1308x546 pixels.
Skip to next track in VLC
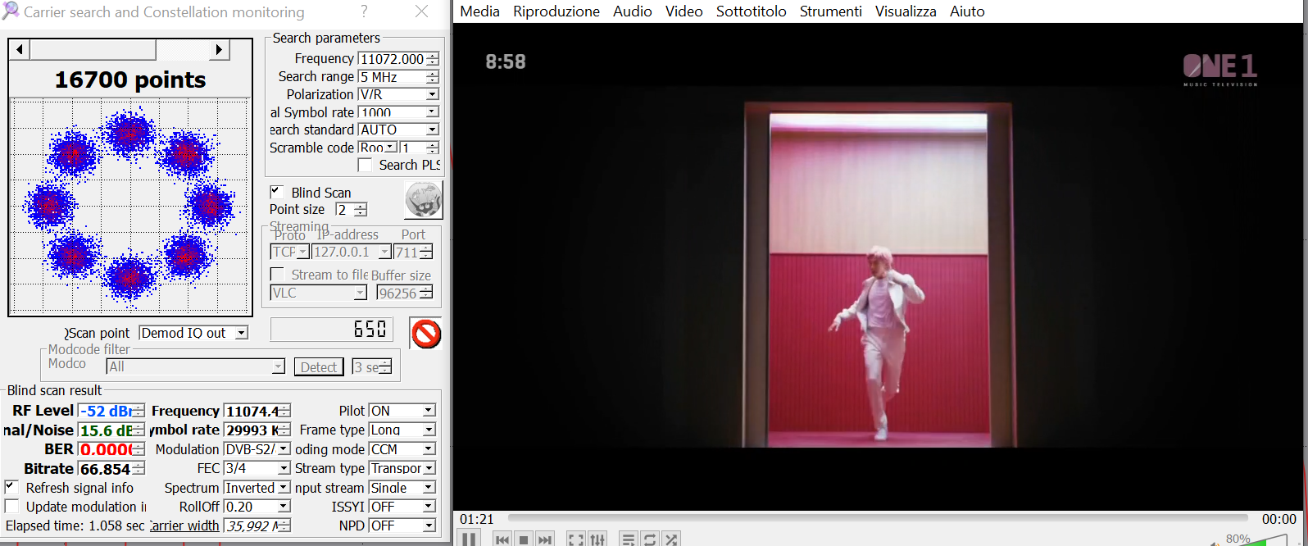pyautogui.click(x=545, y=539)
